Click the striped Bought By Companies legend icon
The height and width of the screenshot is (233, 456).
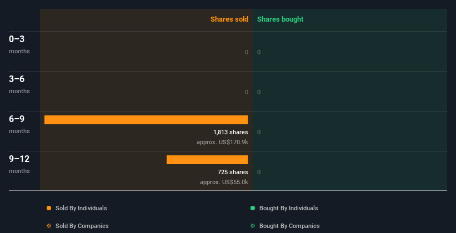coord(253,226)
